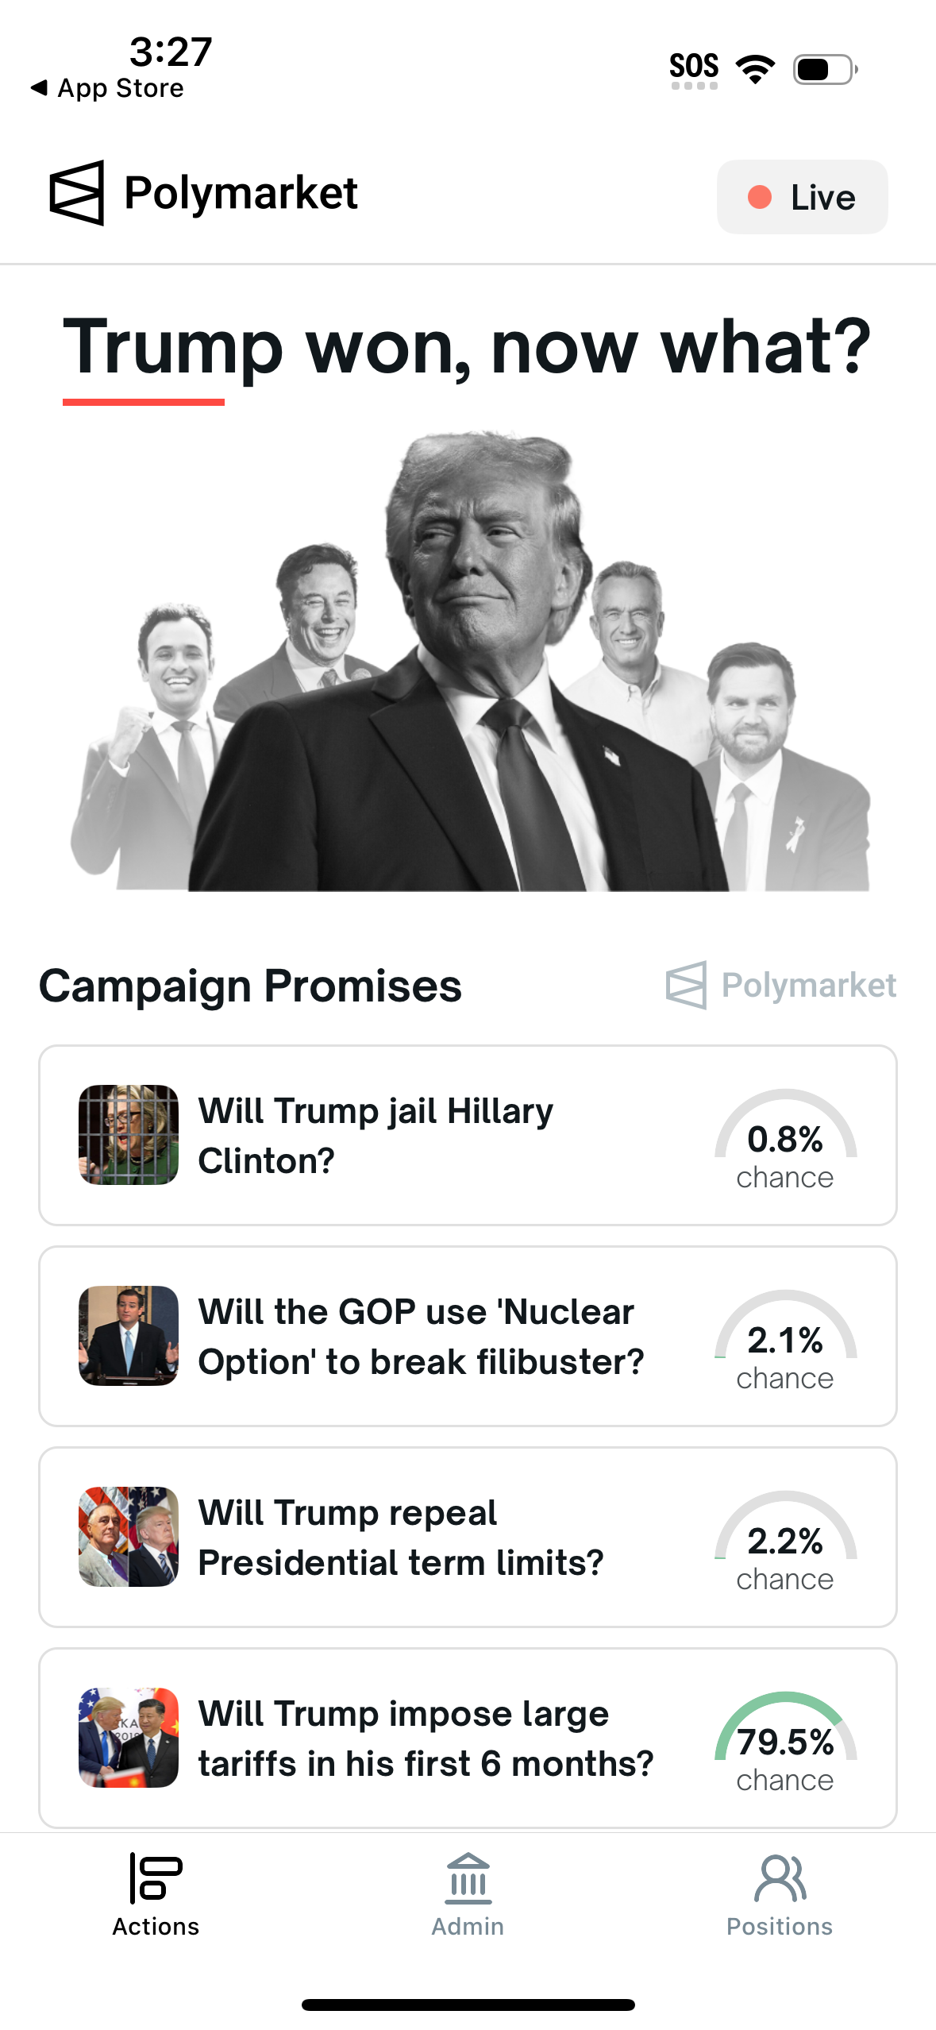
Task: Tap the Actions tab icon
Action: 156,1878
